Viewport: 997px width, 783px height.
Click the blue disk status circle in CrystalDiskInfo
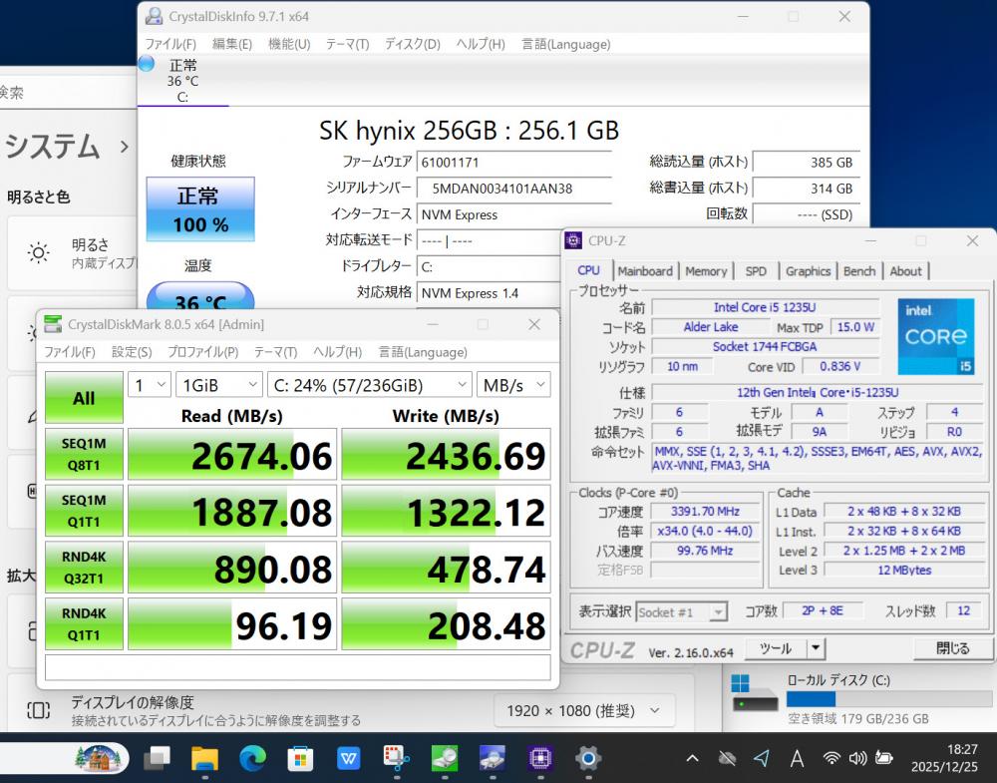click(147, 64)
